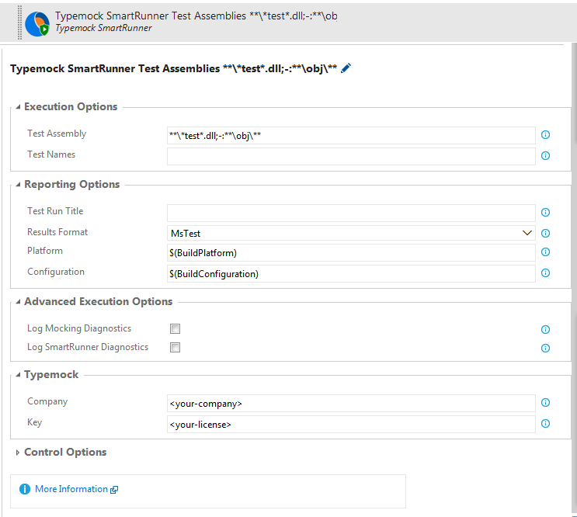Click the info icon beside Key field
The image size is (577, 517).
tap(545, 424)
